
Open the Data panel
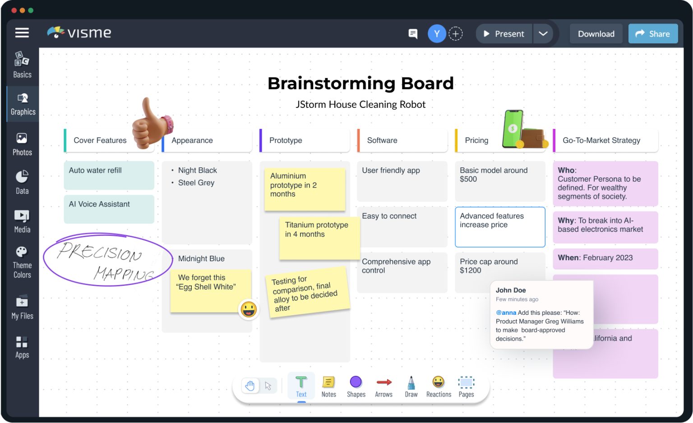coord(22,181)
